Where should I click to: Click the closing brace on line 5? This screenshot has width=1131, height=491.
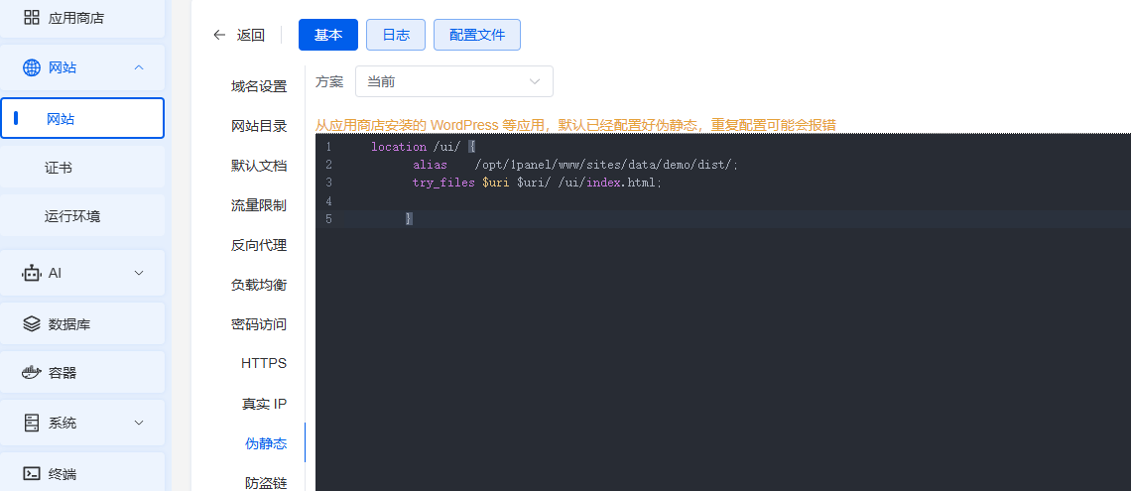[409, 218]
